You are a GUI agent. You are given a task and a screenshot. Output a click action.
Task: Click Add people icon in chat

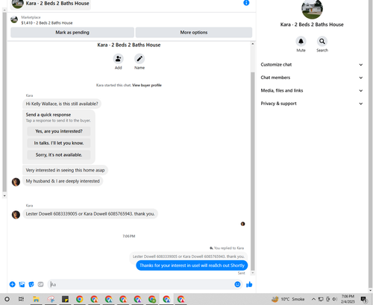tap(119, 59)
